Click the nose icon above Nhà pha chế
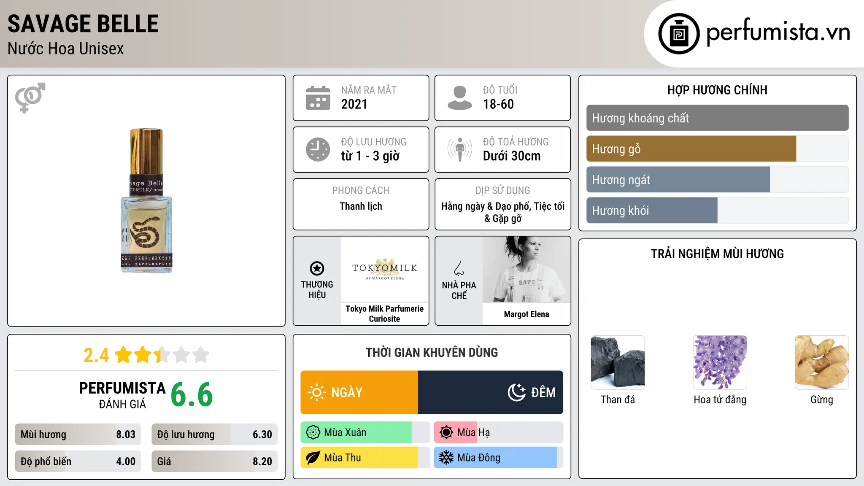This screenshot has width=864, height=486. click(x=459, y=268)
